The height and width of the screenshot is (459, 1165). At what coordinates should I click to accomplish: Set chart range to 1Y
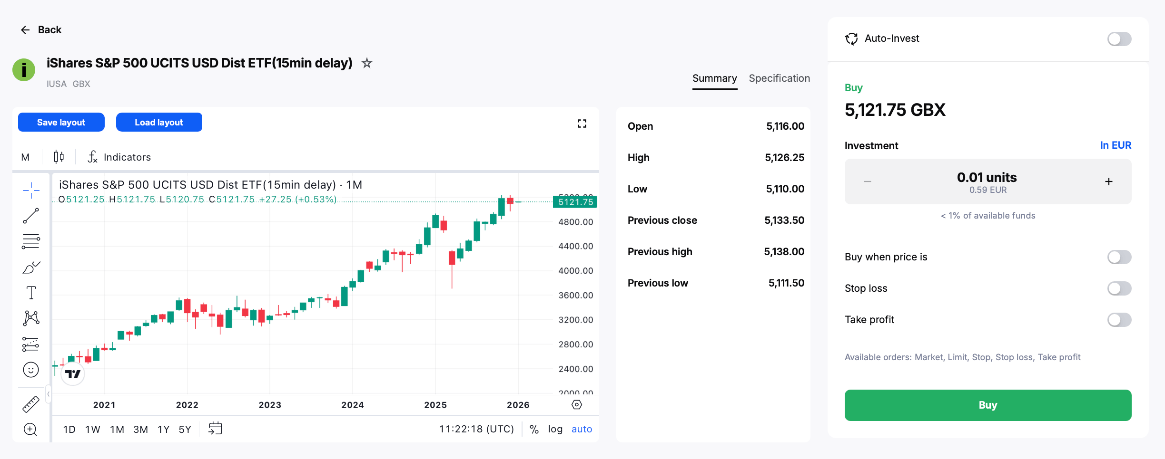pyautogui.click(x=164, y=430)
